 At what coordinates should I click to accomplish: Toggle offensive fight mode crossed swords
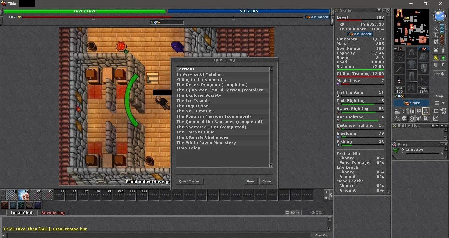(436, 50)
